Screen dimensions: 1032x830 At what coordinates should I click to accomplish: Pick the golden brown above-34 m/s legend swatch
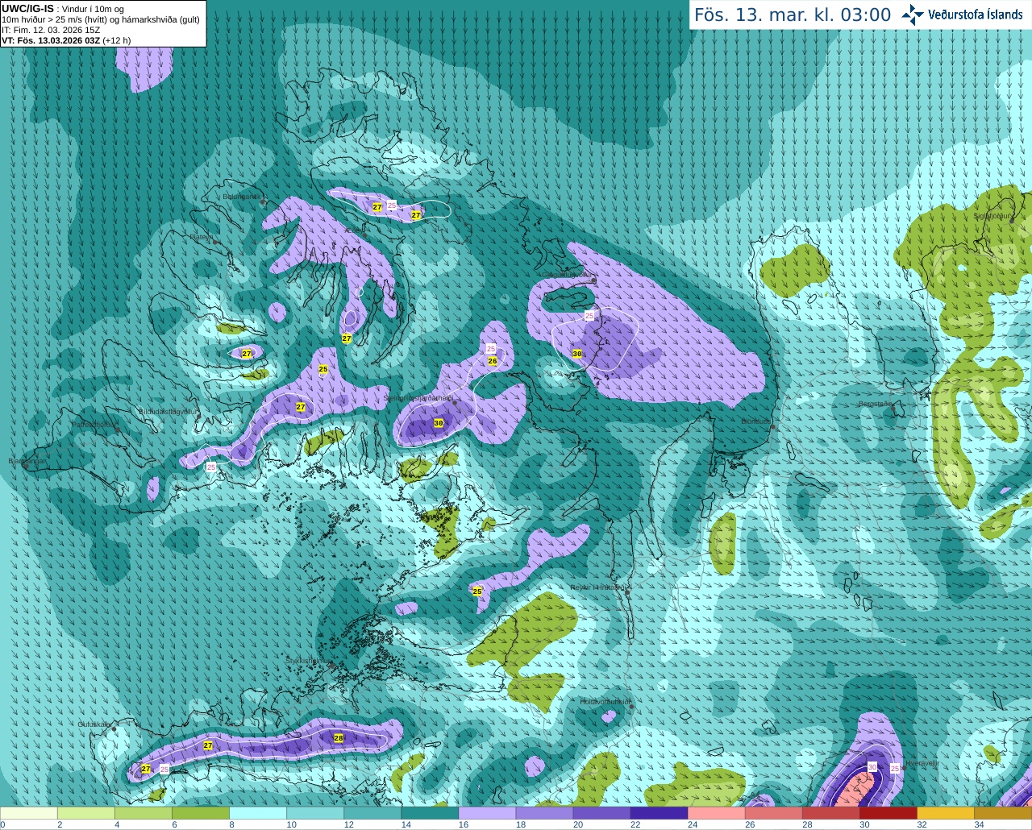(x=1003, y=813)
